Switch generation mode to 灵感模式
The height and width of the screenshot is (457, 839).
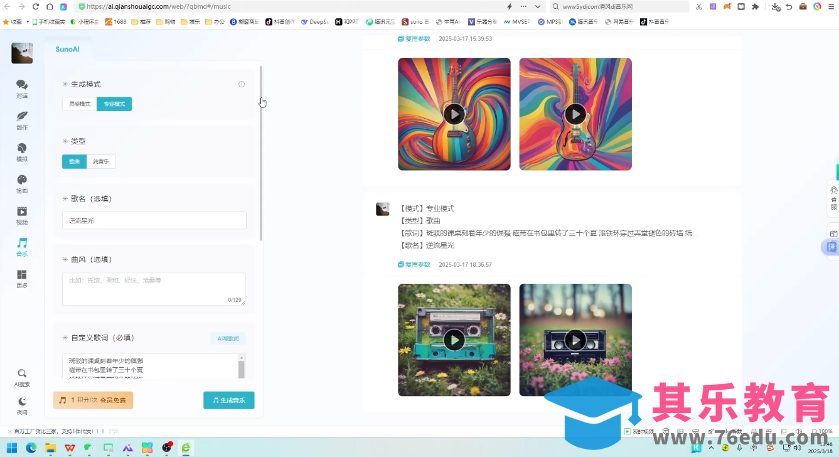click(80, 104)
